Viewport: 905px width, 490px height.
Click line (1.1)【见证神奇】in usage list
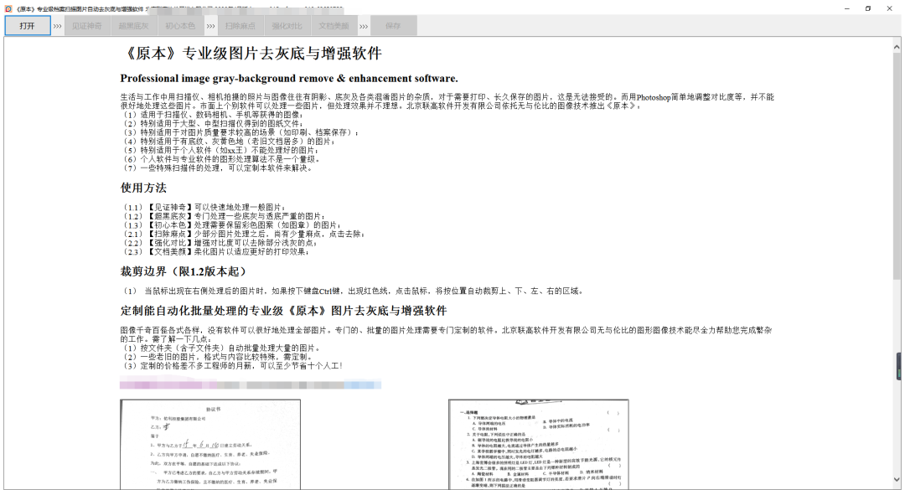tap(203, 207)
